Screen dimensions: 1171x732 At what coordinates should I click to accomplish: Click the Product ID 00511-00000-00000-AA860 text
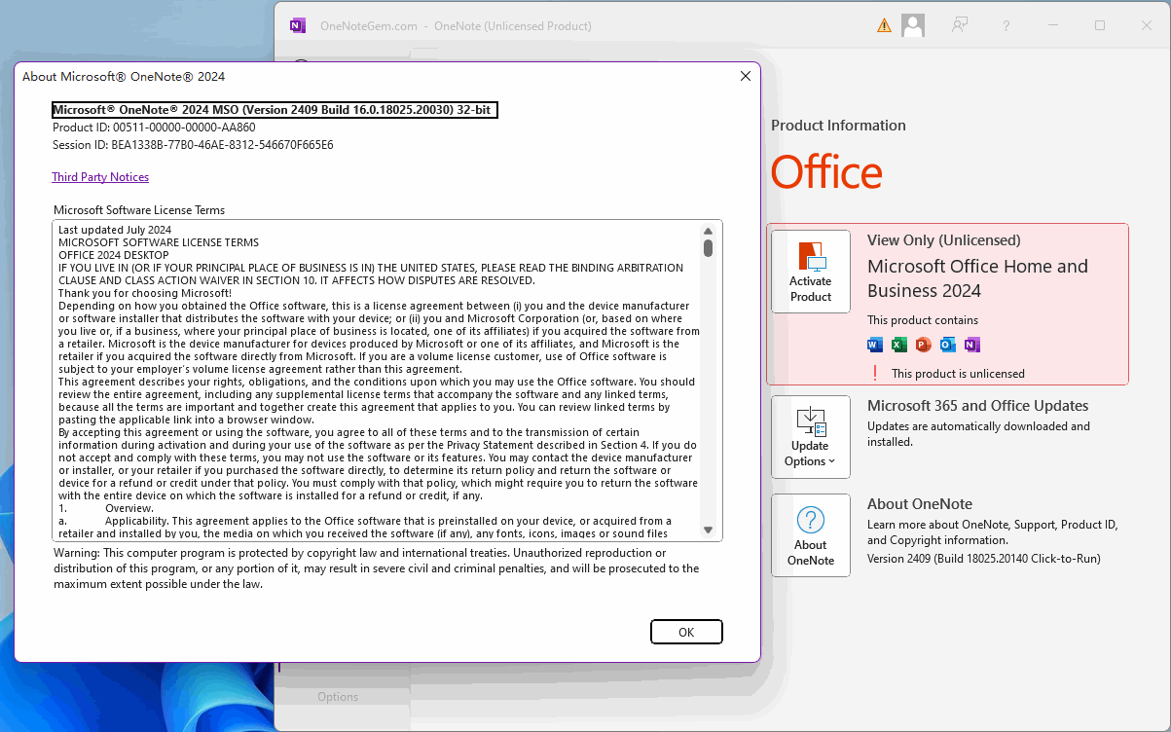(154, 128)
